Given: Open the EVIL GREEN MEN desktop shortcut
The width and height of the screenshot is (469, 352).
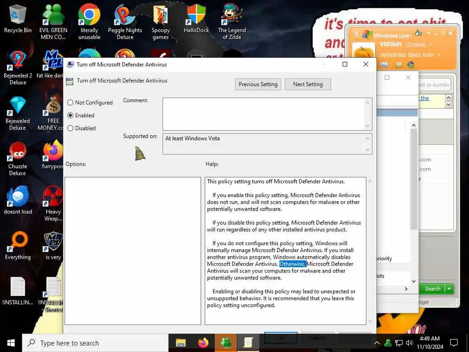Looking at the screenshot, I should click(x=53, y=22).
